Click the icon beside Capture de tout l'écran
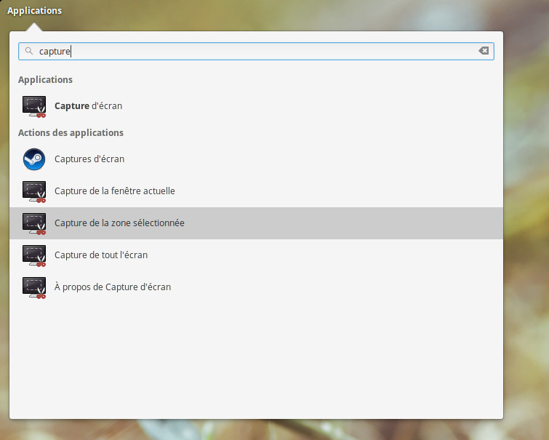Screen dimensions: 549x440 [x=34, y=255]
